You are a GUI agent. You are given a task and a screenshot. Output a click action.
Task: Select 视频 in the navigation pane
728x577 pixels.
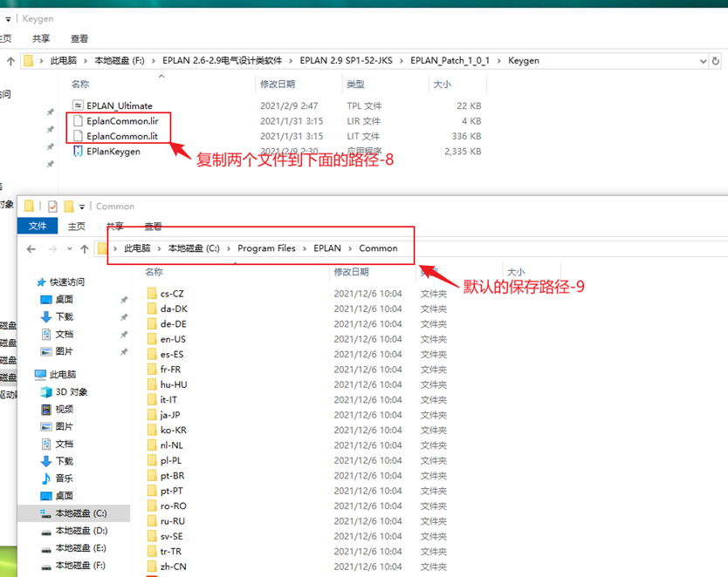pyautogui.click(x=64, y=410)
